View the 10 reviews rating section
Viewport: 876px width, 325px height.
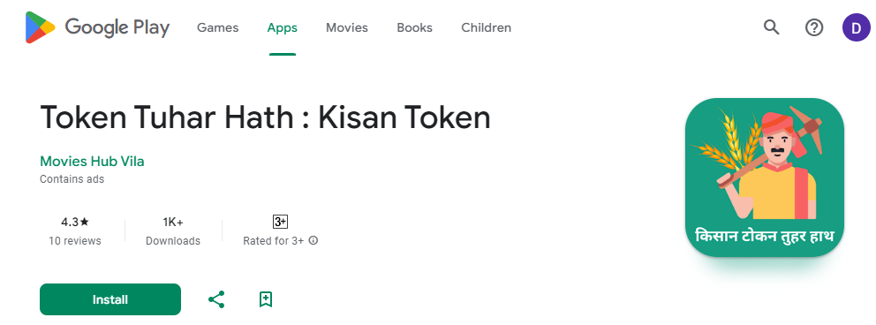click(x=75, y=231)
